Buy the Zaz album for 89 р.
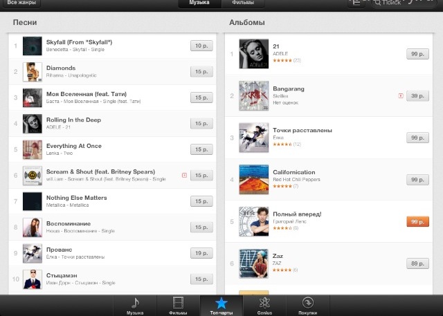 (x=417, y=263)
